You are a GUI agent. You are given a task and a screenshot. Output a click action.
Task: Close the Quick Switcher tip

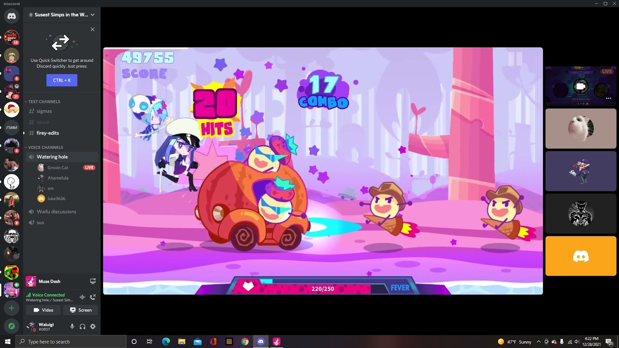pyautogui.click(x=92, y=29)
